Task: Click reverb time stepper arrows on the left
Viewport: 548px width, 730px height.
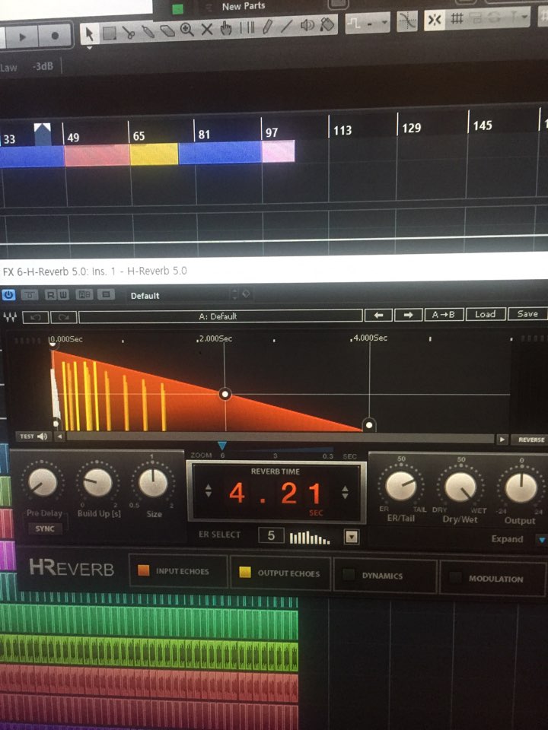Action: 209,490
